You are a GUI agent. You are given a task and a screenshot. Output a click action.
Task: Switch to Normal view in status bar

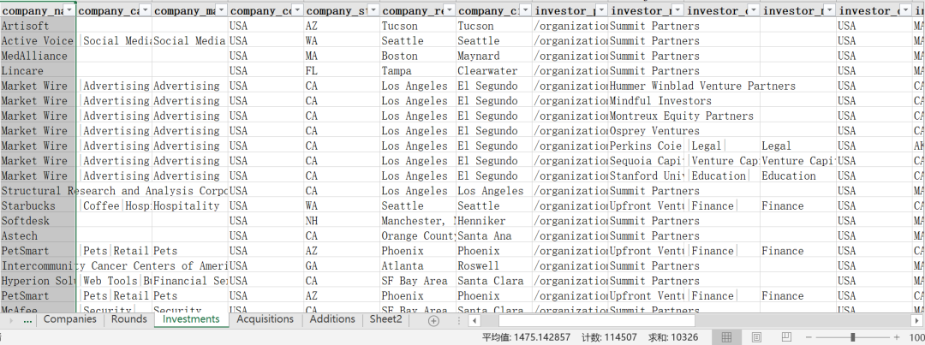click(727, 337)
